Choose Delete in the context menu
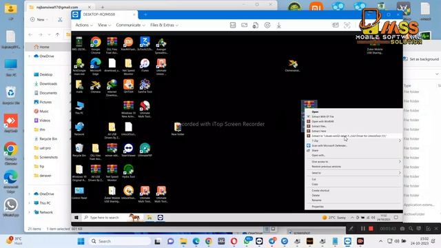This screenshot has width=441, height=248. point(353,195)
